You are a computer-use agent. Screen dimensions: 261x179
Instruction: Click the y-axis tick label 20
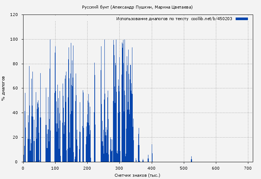[15, 138]
